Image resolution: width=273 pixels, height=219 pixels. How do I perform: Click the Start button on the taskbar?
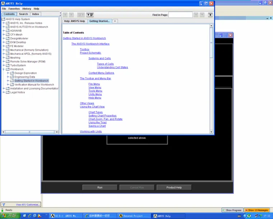click(10, 216)
